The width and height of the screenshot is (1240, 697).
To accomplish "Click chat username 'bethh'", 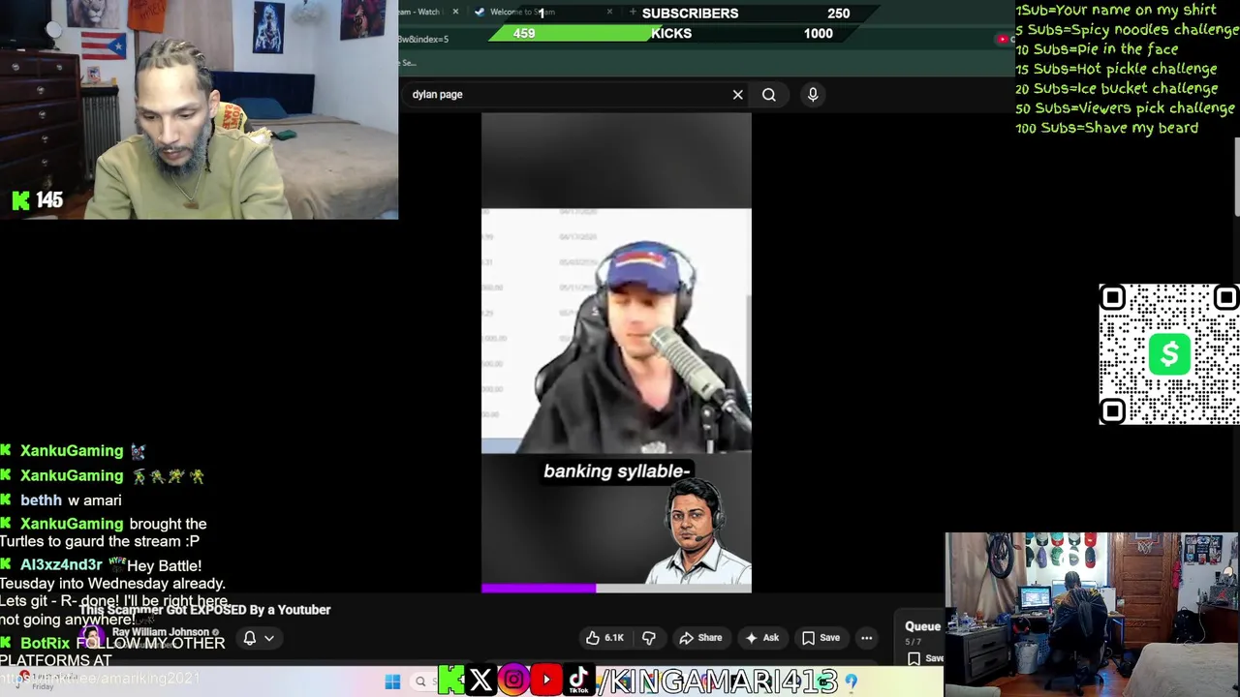I will tap(41, 500).
